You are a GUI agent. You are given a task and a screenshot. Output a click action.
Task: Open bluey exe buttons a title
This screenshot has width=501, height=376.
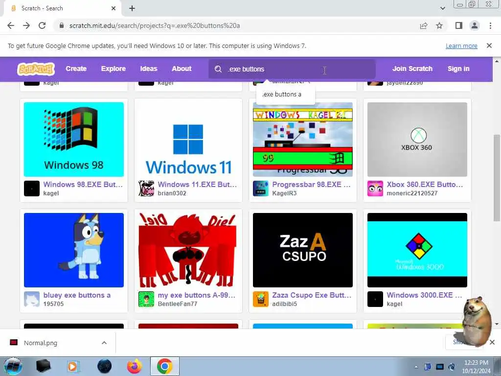tap(77, 295)
